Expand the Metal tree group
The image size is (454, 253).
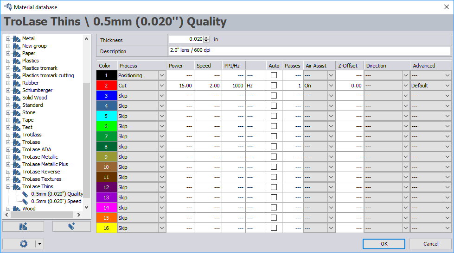tap(8, 39)
